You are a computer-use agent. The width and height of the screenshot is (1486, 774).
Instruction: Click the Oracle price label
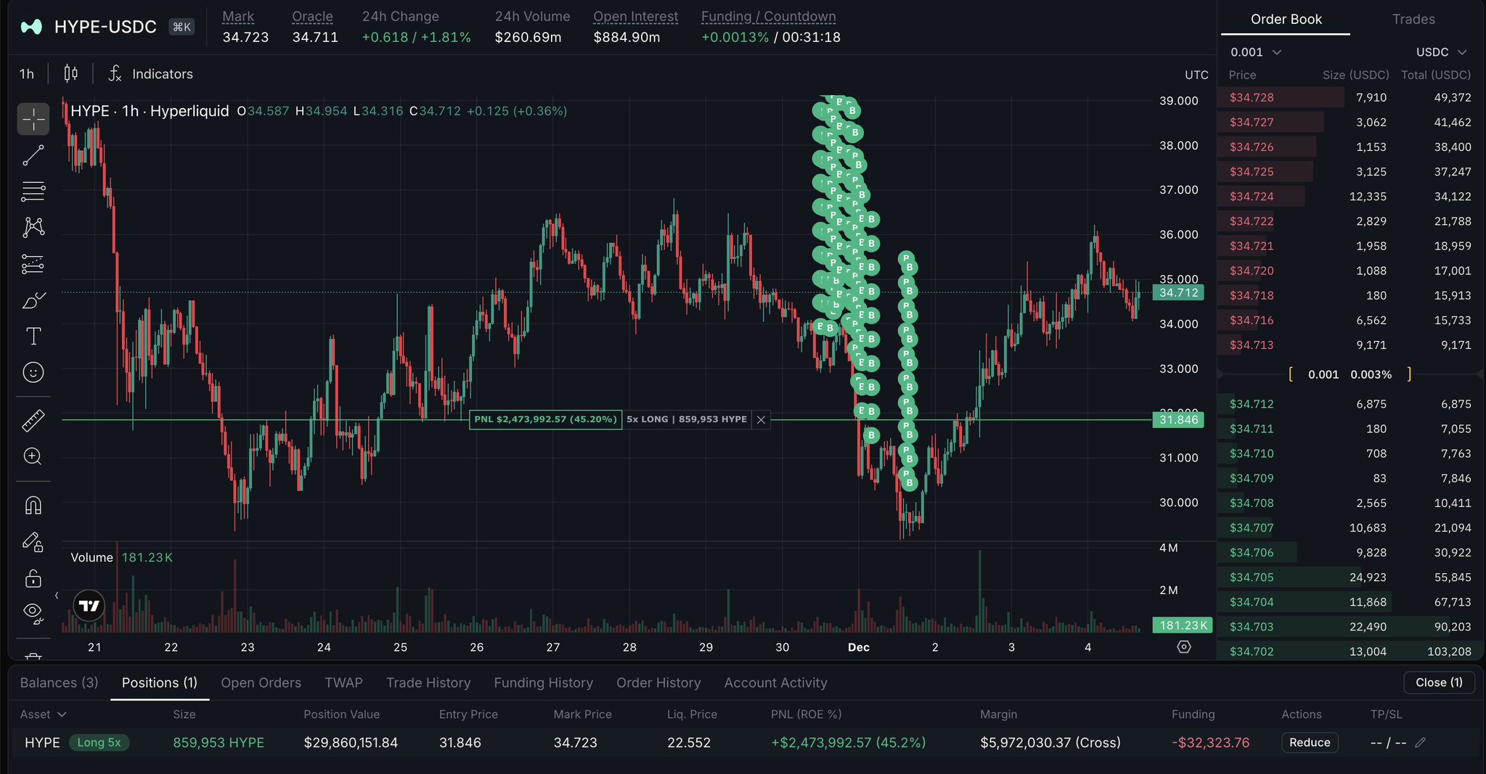click(x=312, y=16)
